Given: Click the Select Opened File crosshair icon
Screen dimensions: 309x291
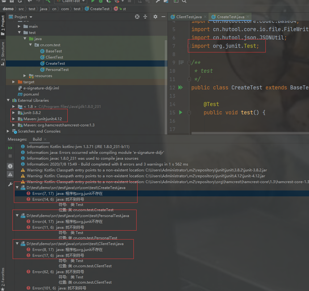Looking at the screenshot, I should tap(137, 17).
